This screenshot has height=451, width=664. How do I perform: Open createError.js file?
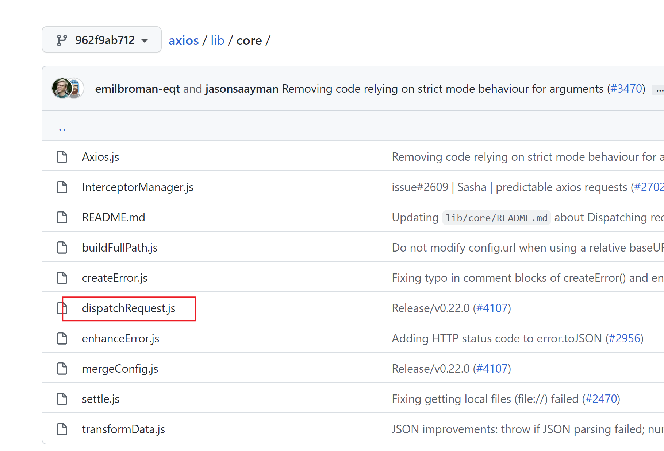tap(115, 278)
